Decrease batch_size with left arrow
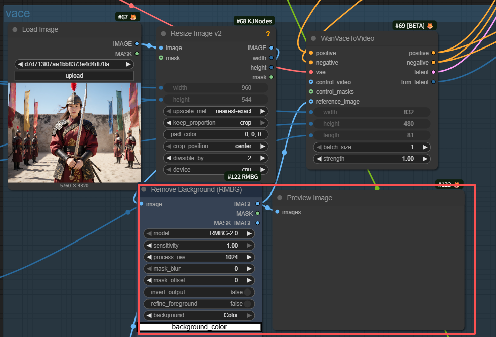496x337 pixels. (x=319, y=147)
